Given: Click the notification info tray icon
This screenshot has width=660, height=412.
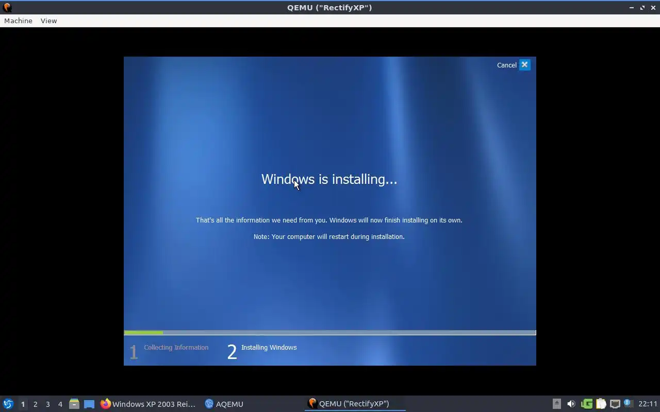Looking at the screenshot, I should [x=628, y=403].
